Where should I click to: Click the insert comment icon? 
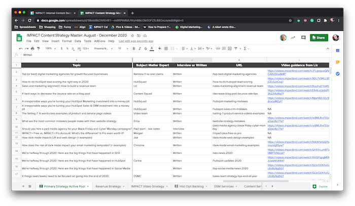[x=224, y=49]
